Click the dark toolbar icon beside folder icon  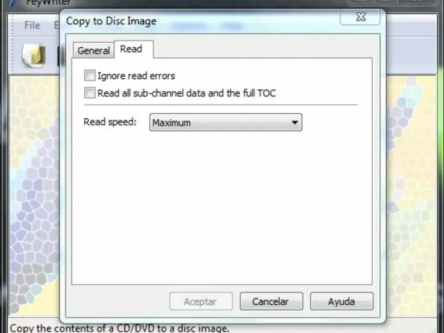(x=59, y=56)
